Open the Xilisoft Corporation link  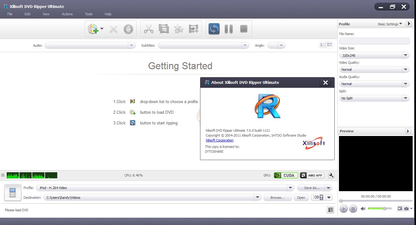[x=220, y=140]
